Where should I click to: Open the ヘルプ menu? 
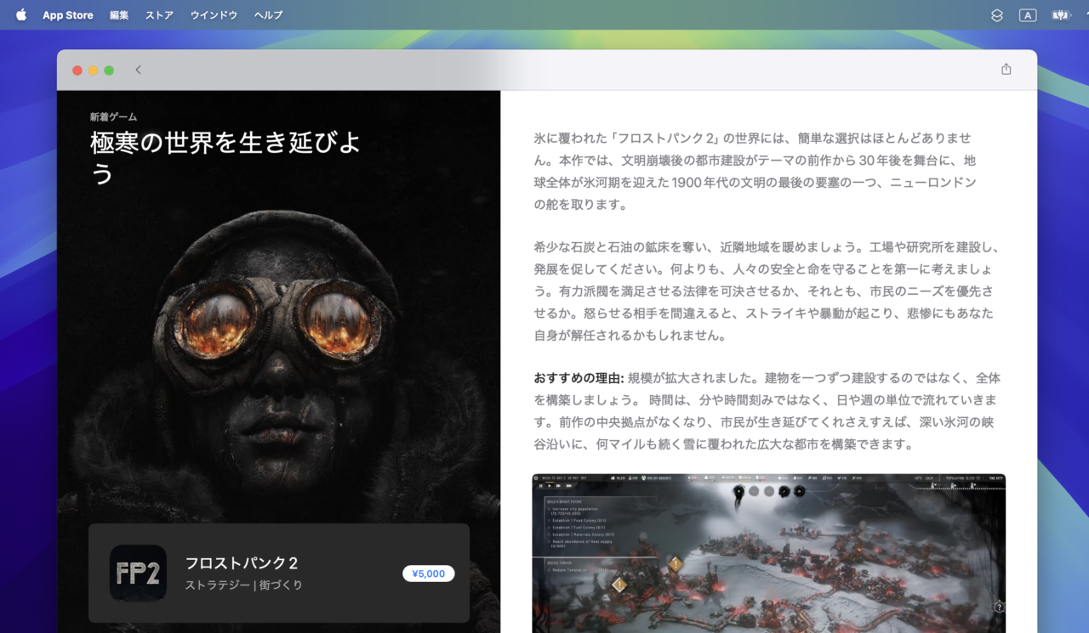click(268, 15)
